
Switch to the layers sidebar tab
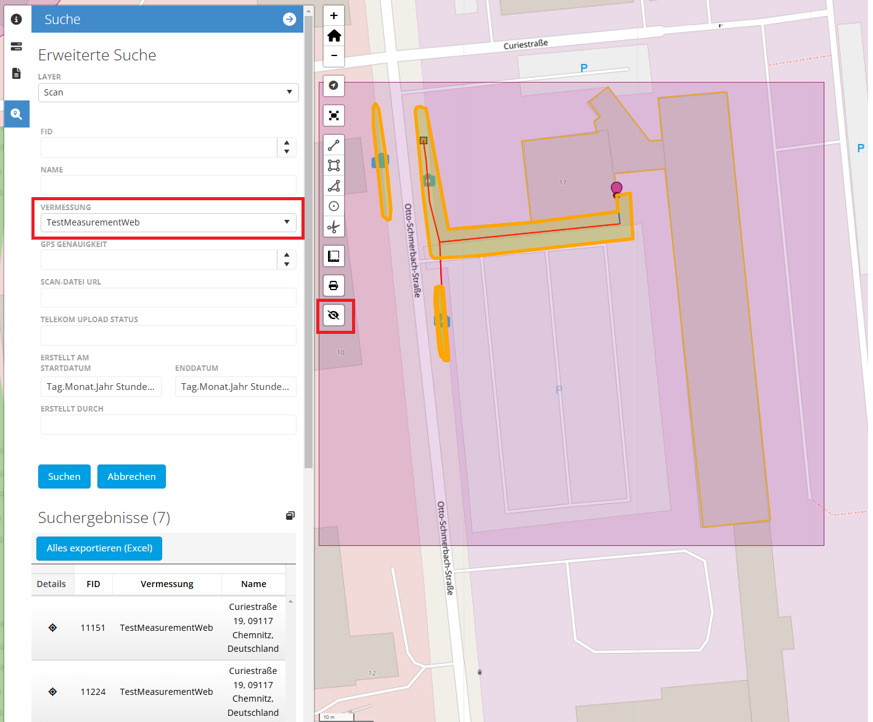[x=17, y=46]
